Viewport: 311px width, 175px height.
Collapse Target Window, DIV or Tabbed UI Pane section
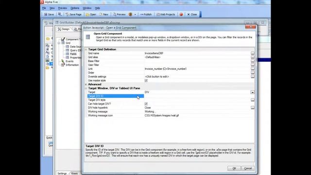pyautogui.click(x=86, y=88)
